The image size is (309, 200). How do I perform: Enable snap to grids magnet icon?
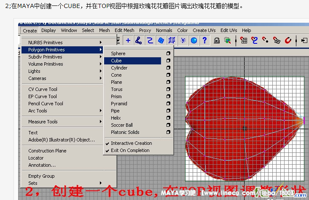tap(244, 40)
